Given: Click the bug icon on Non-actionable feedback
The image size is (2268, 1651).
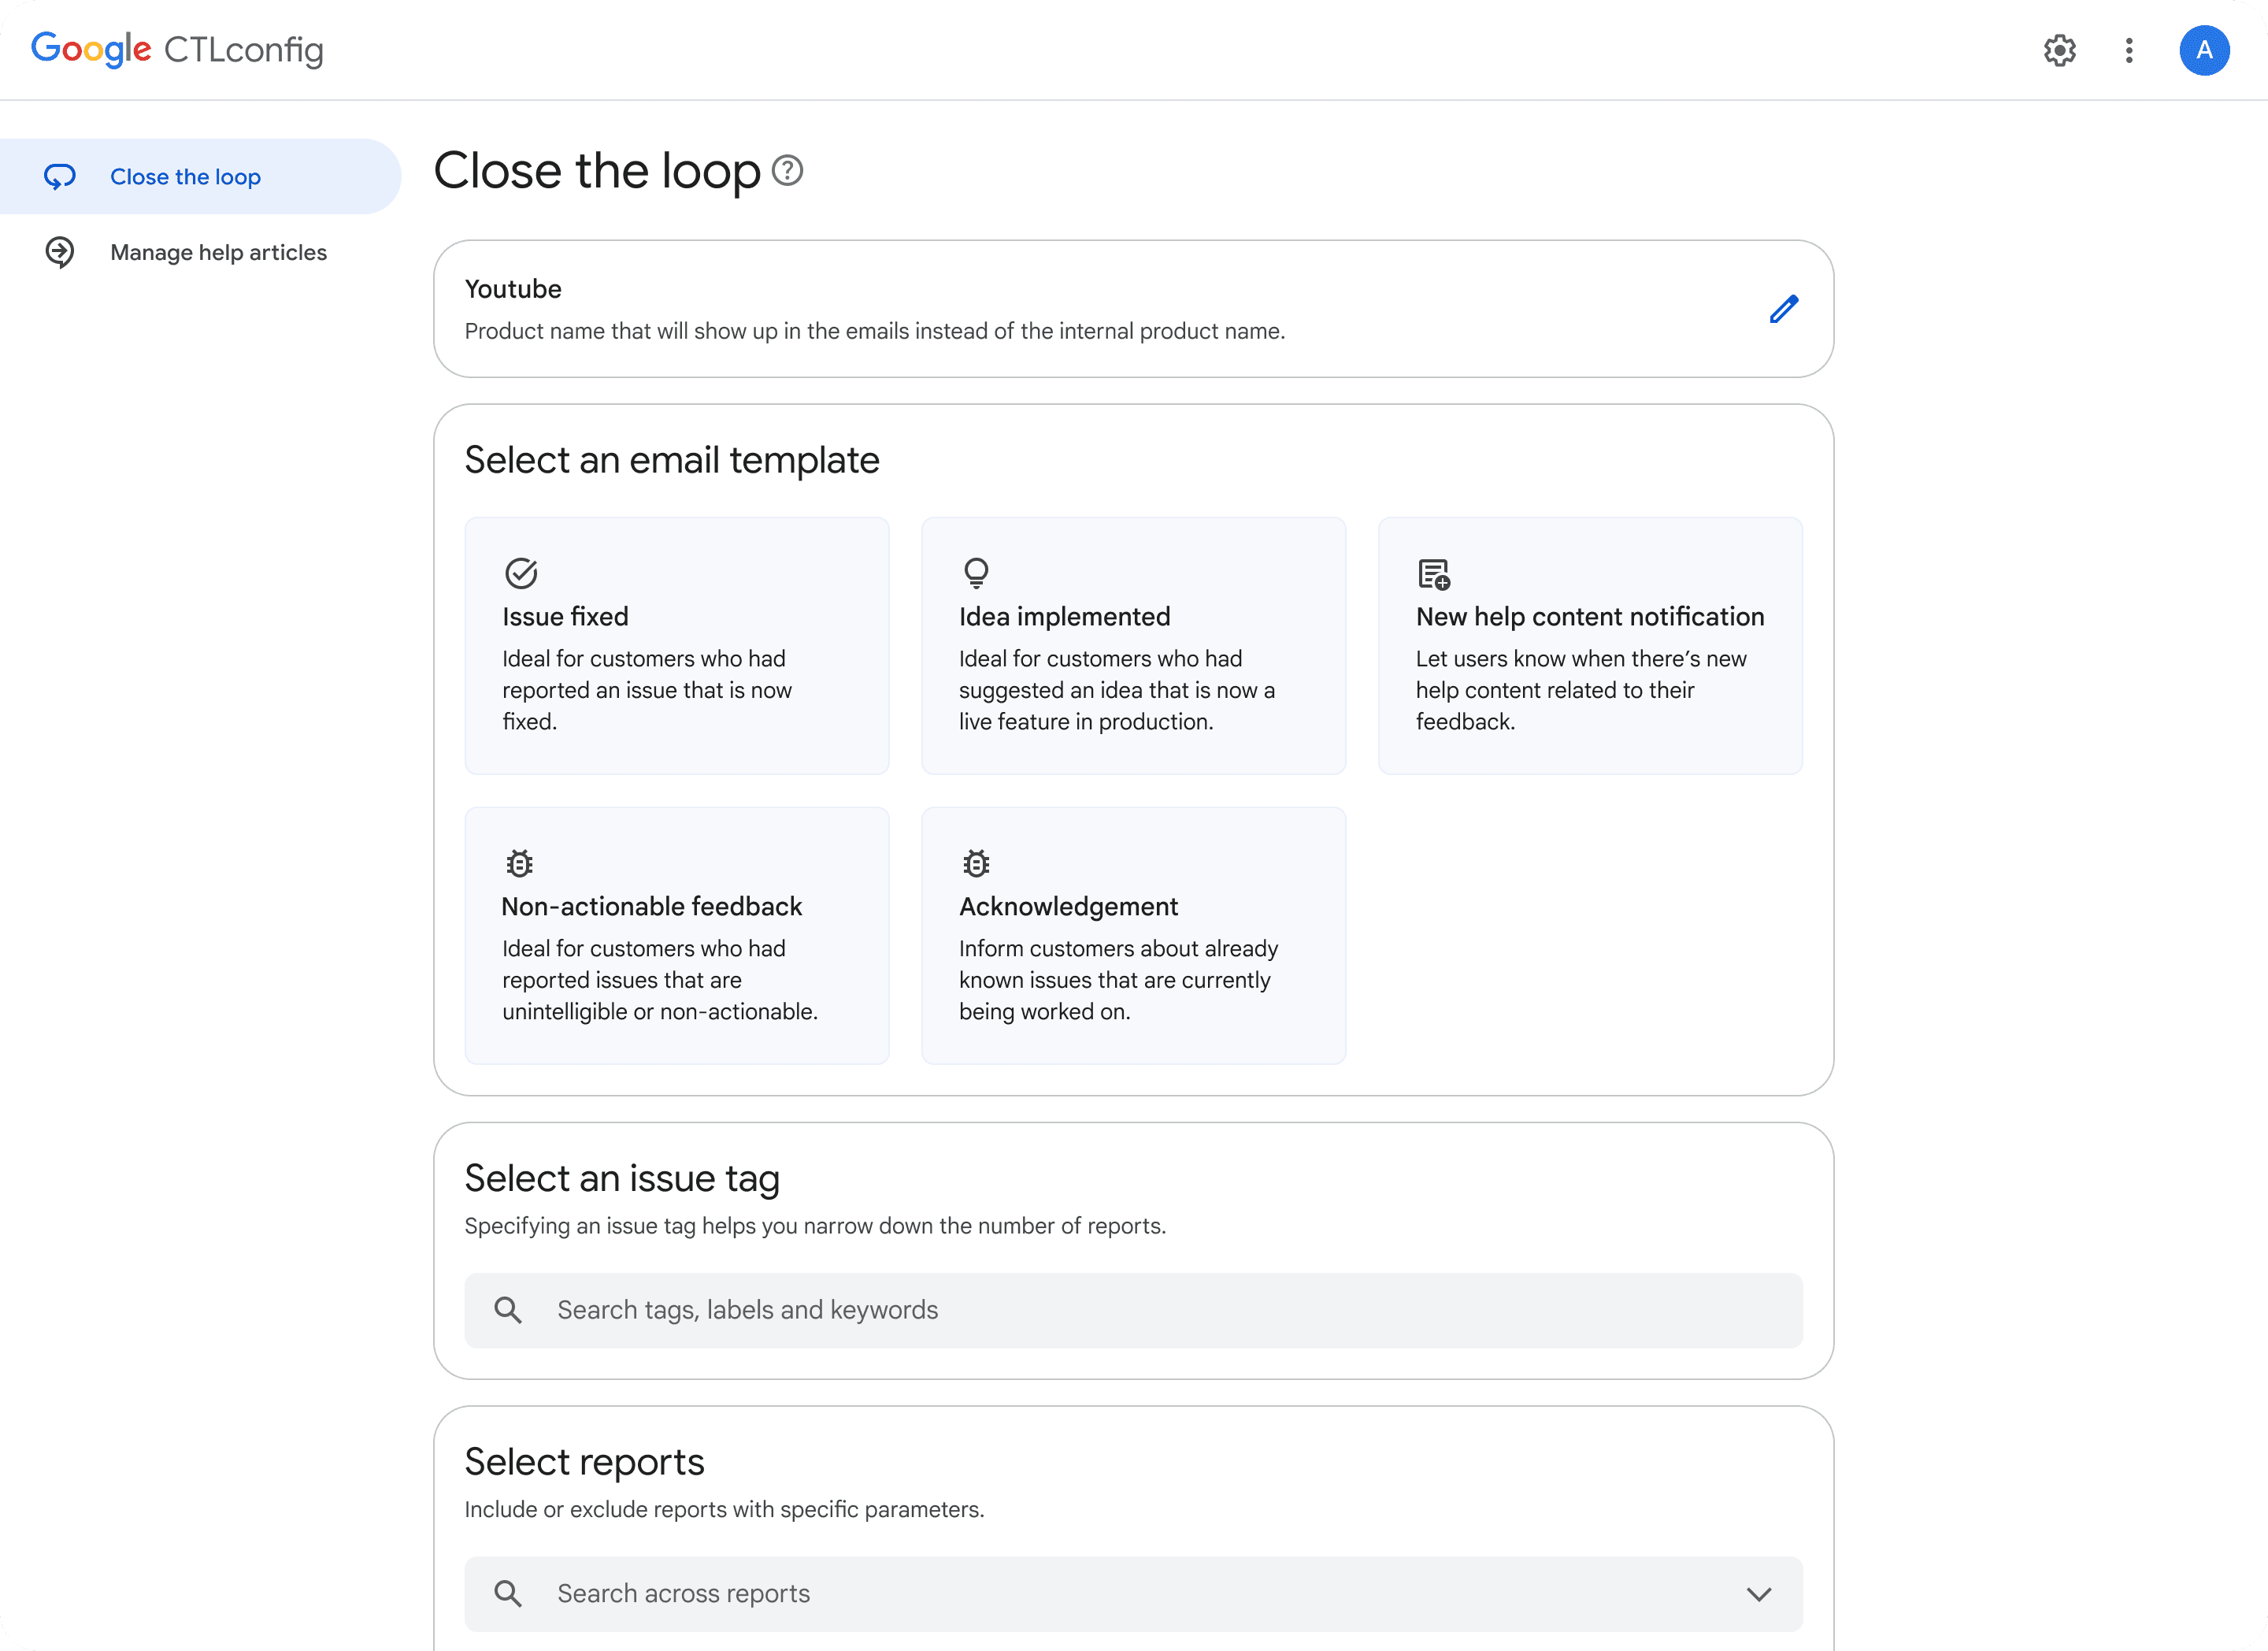Looking at the screenshot, I should click(x=519, y=863).
